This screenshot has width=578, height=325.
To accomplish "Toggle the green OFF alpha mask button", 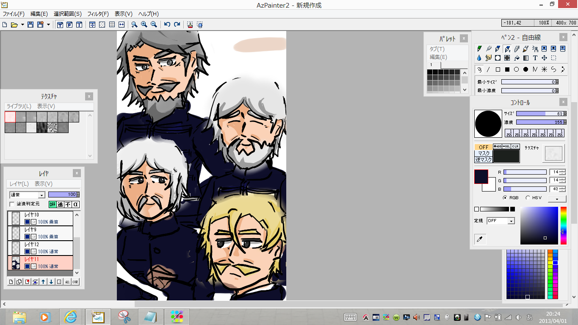I will click(53, 204).
